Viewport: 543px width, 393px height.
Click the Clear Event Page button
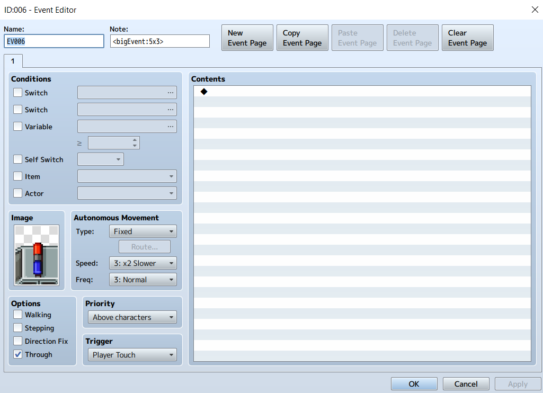467,38
